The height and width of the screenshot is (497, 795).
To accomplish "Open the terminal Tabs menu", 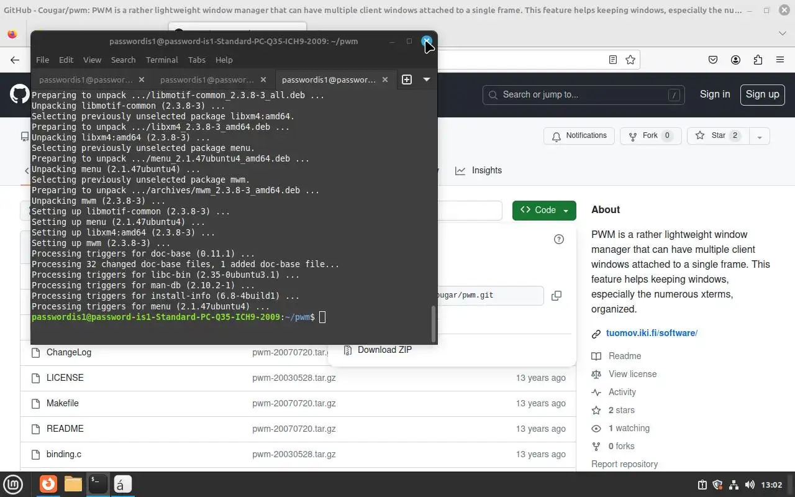I will (196, 60).
